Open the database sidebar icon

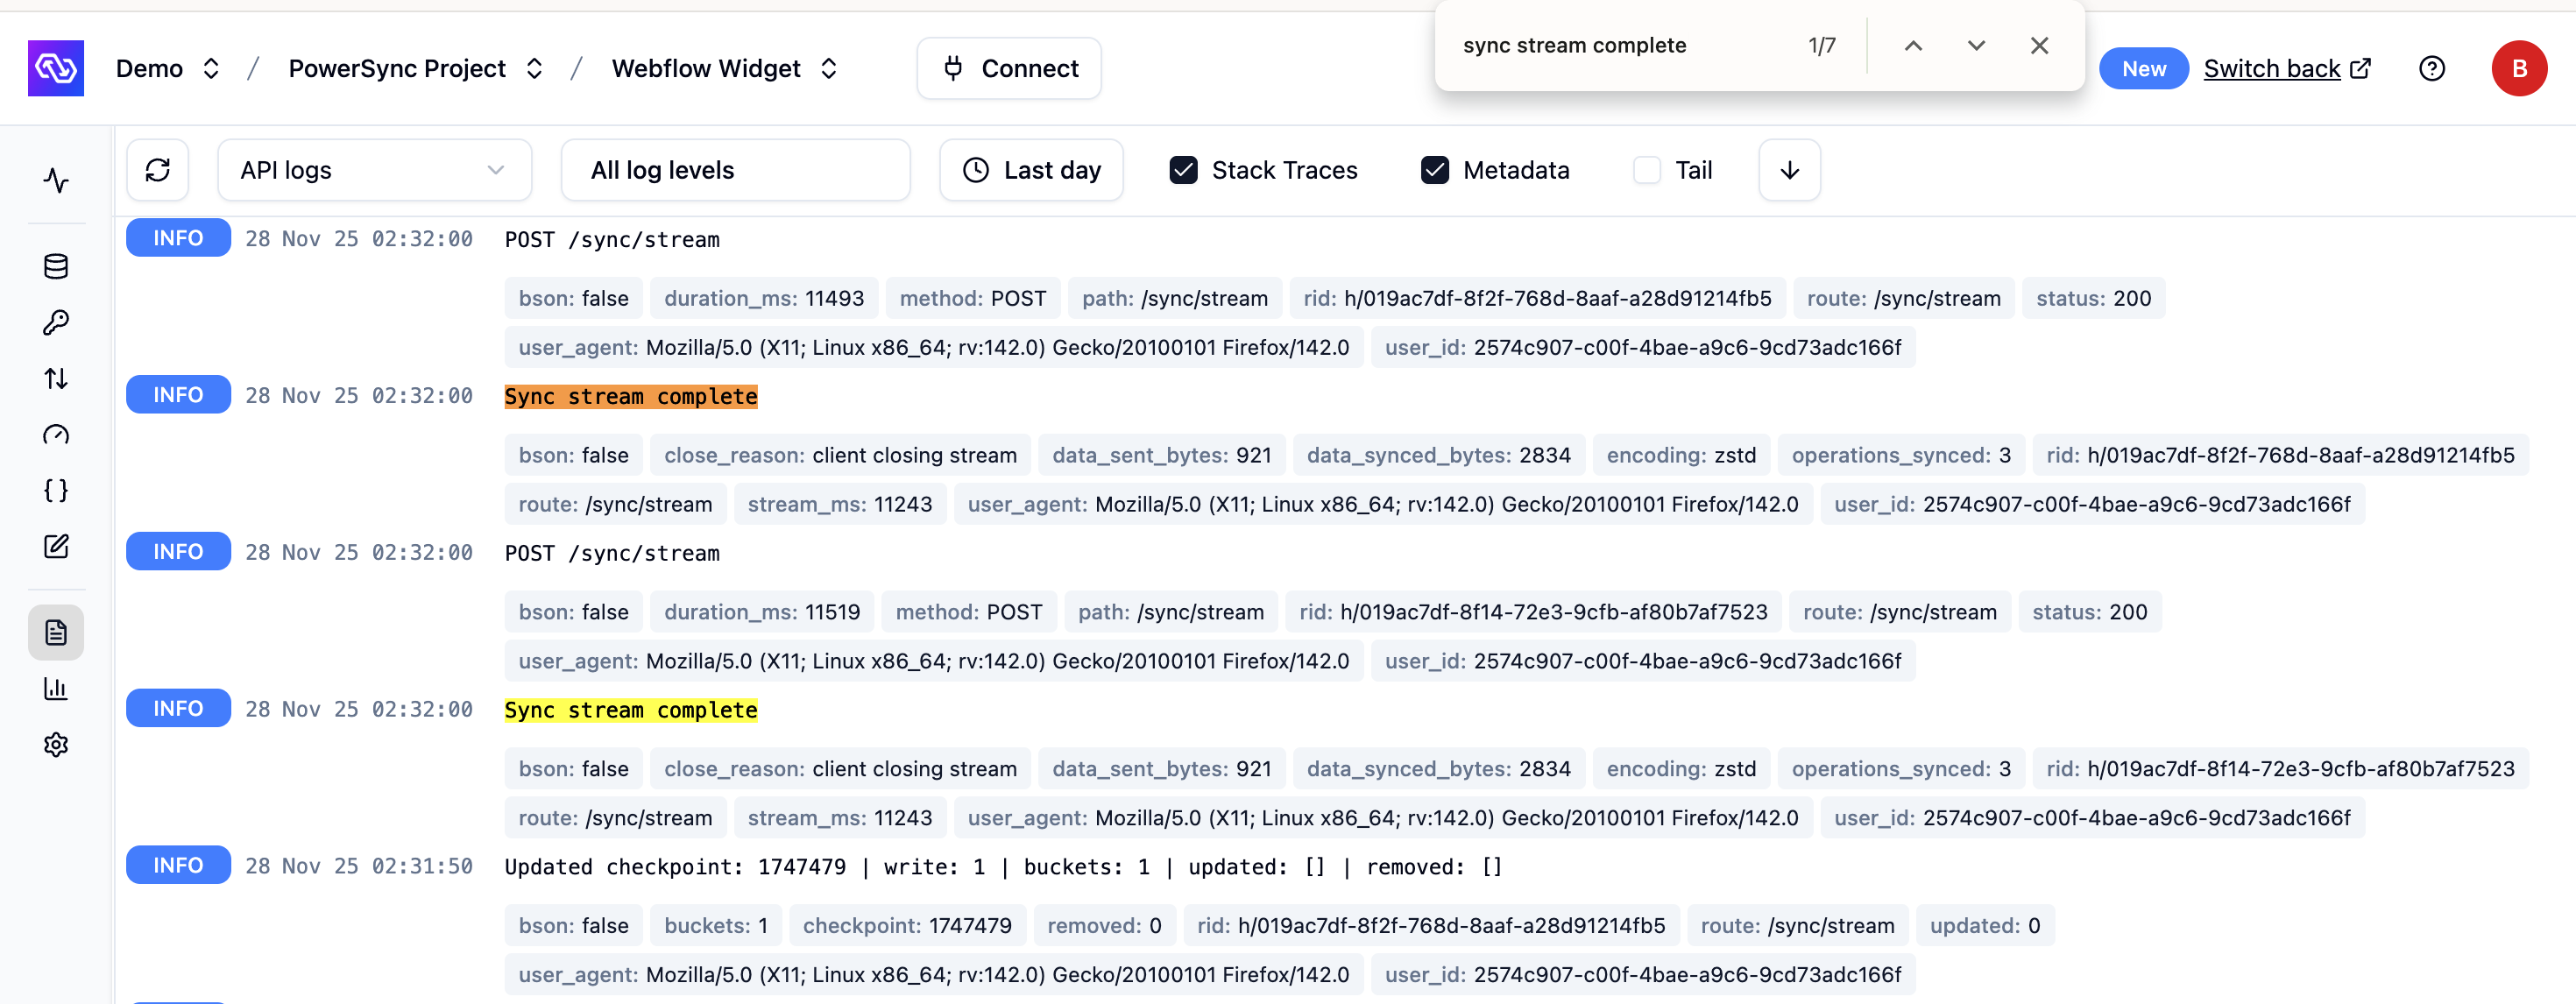56,266
